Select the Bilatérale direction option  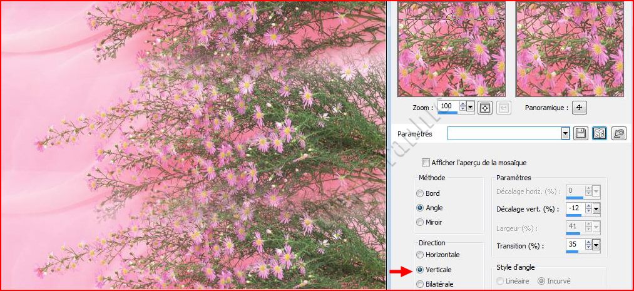[x=420, y=284]
